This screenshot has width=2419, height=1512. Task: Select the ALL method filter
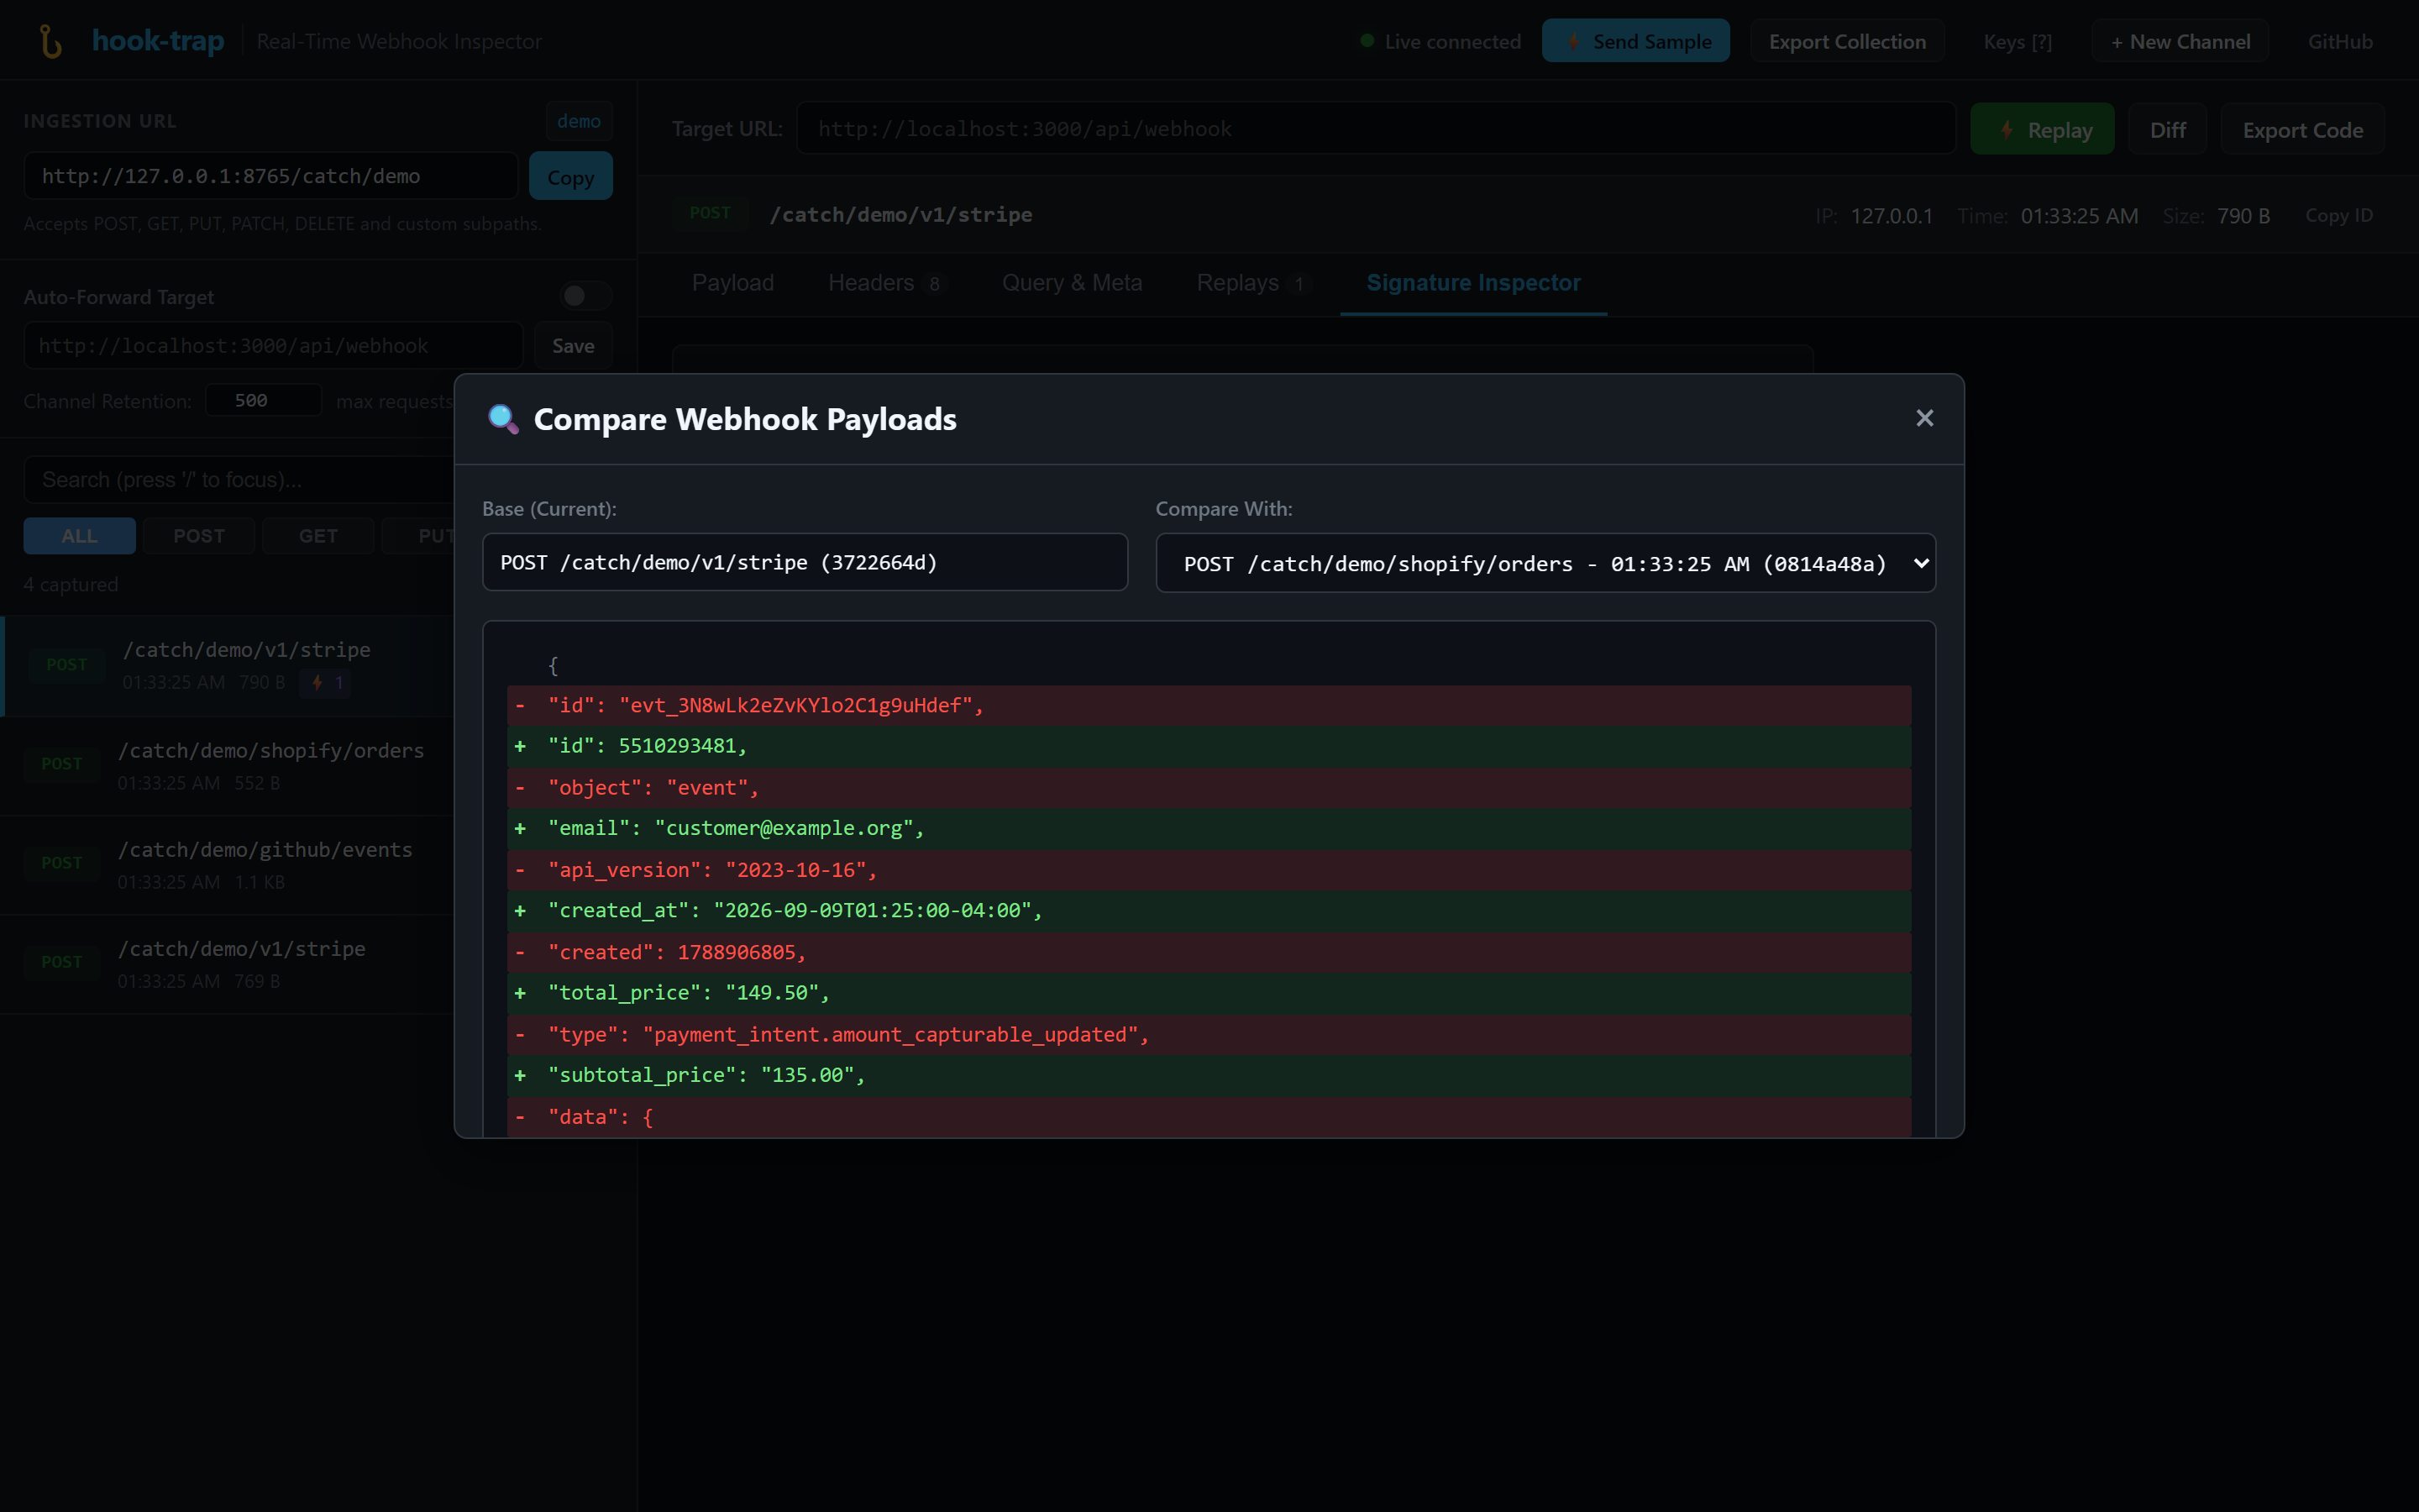tap(79, 536)
